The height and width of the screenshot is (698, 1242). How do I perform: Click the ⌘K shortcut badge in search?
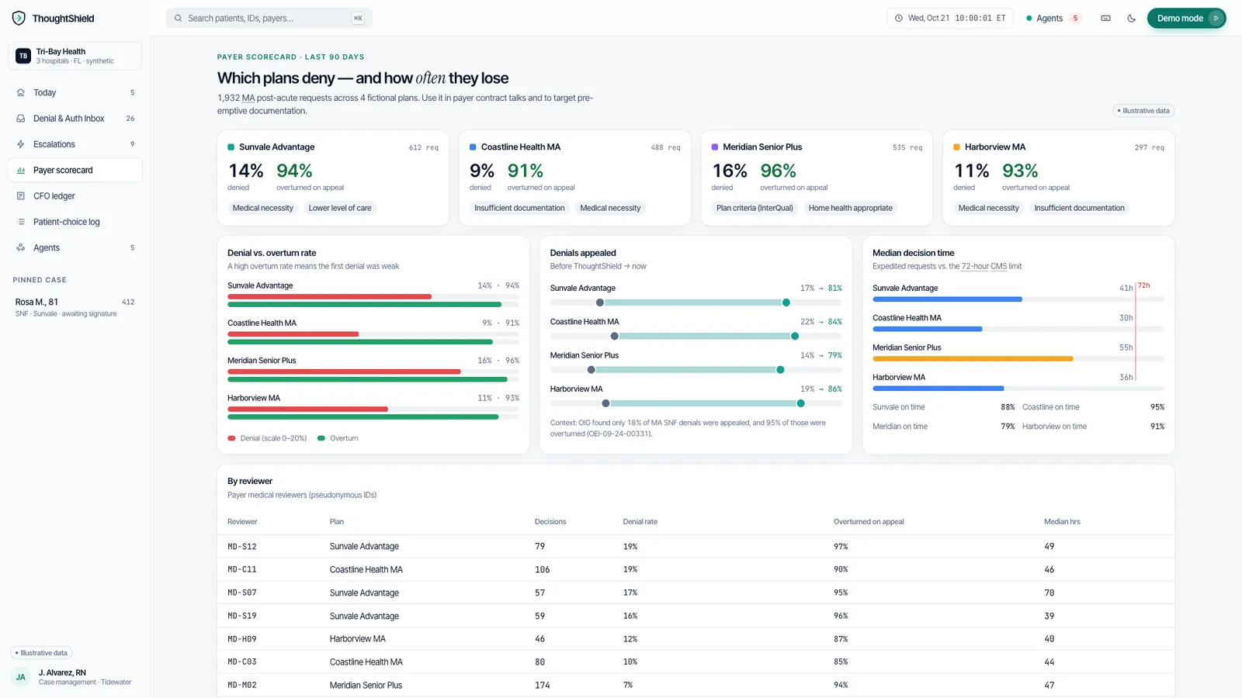coord(358,18)
